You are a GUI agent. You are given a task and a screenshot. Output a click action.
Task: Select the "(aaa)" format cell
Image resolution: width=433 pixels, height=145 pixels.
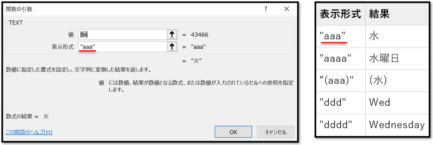coord(341,80)
